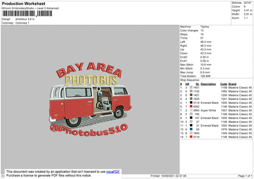Click "Wilcom EmbroideryStudio – Level 3 Advanced" text
The height and width of the screenshot is (179, 254).
tap(30, 8)
